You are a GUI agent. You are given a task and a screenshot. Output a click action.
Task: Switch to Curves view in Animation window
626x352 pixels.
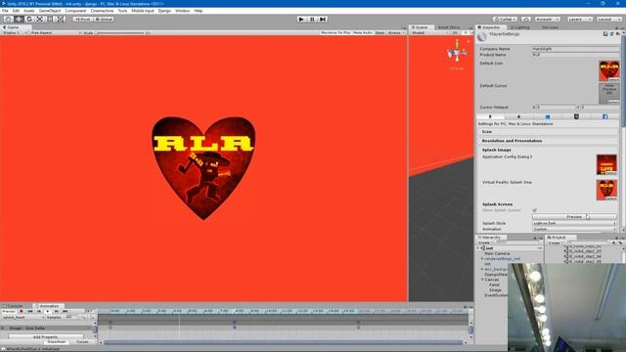pyautogui.click(x=82, y=342)
